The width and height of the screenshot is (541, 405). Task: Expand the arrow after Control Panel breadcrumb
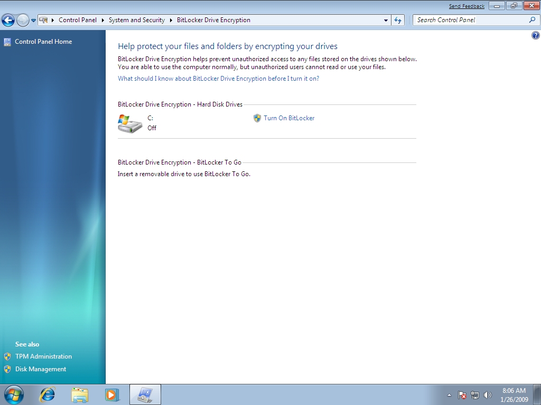tap(103, 21)
